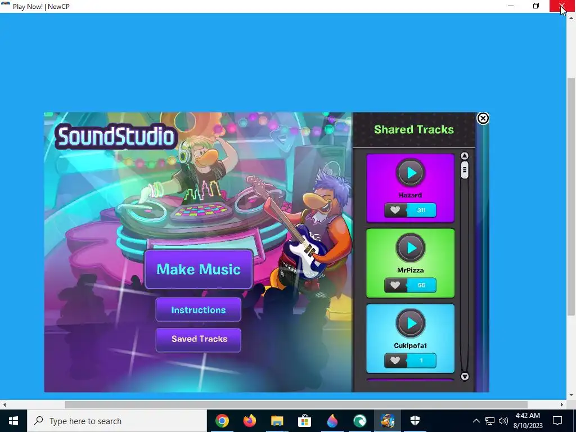This screenshot has height=432, width=576.
Task: Show hidden system tray icons
Action: click(x=476, y=421)
